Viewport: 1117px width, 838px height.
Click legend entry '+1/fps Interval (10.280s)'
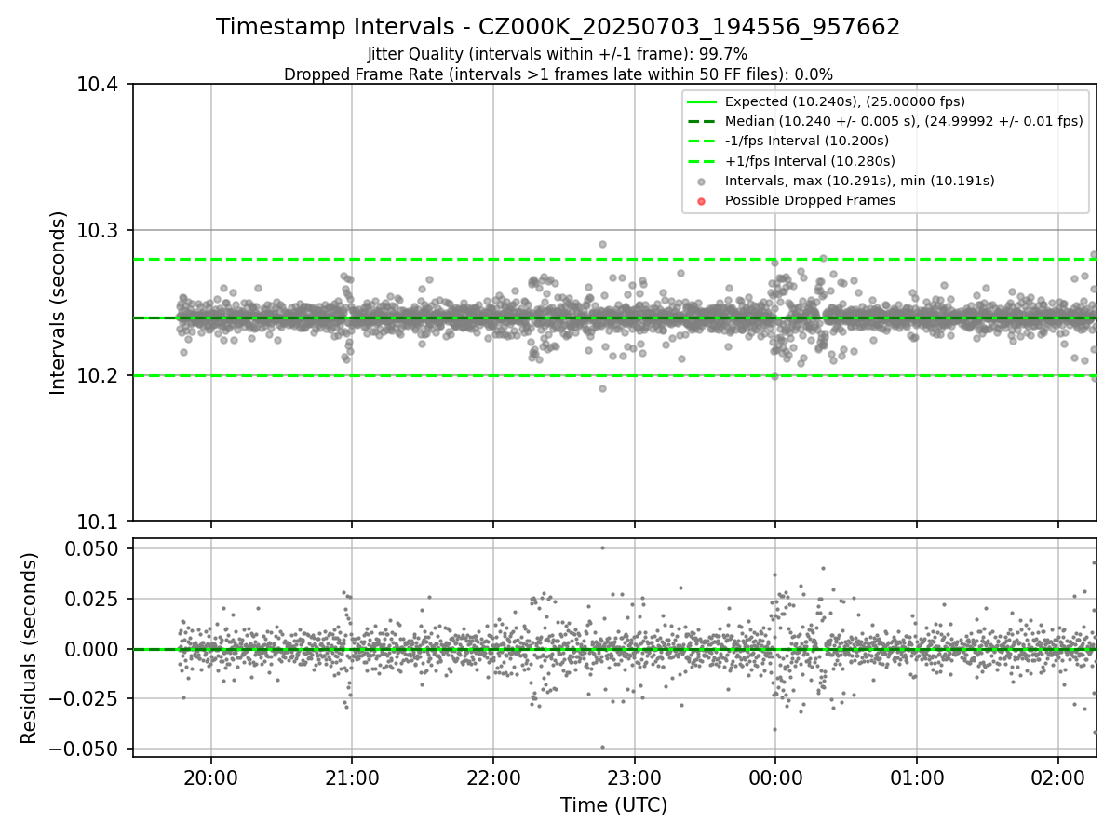pos(810,161)
